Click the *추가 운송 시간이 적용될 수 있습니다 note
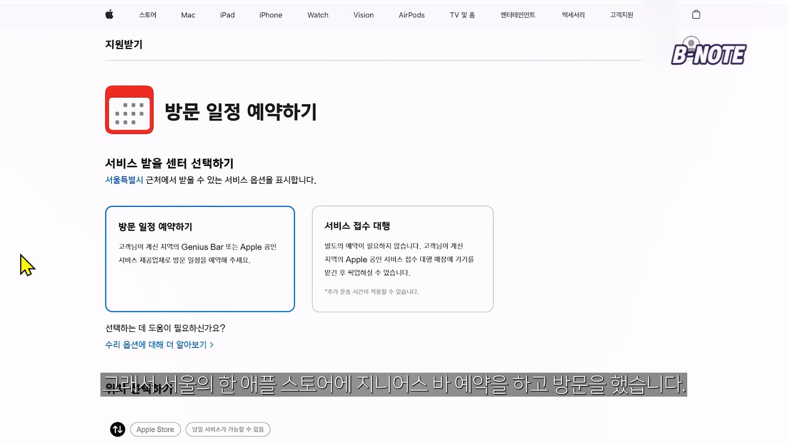 pyautogui.click(x=371, y=292)
